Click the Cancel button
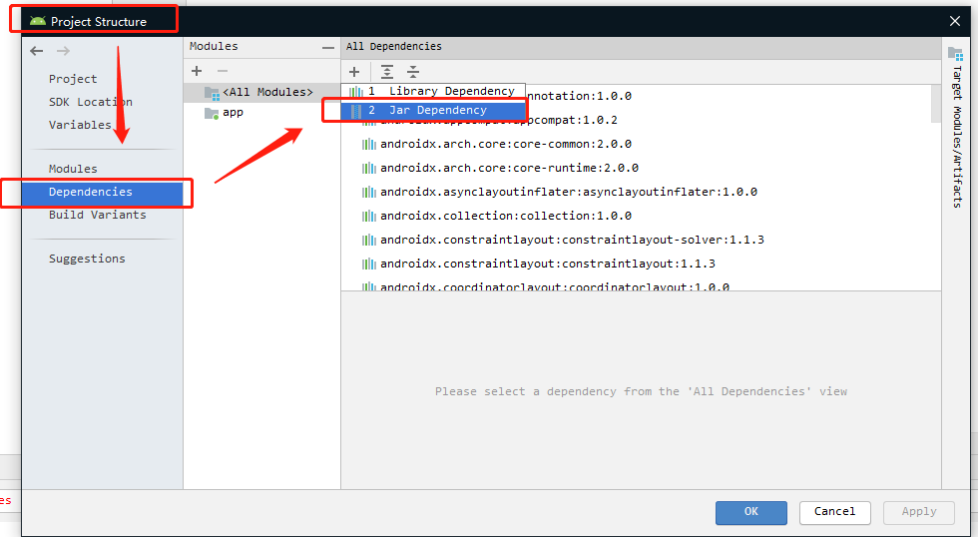 coord(834,513)
